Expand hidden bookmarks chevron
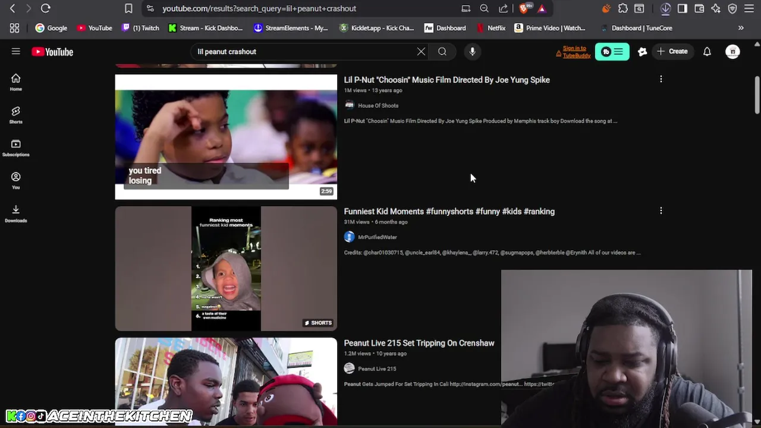The height and width of the screenshot is (428, 761). 741,28
